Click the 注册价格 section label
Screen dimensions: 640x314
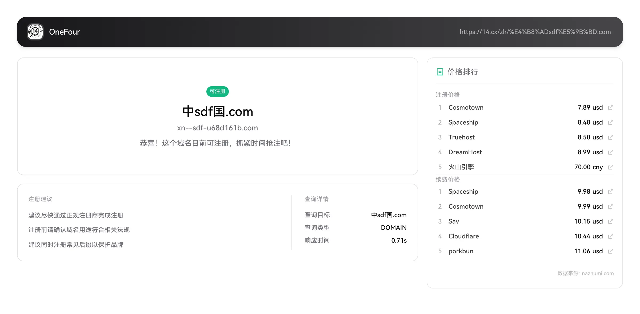pyautogui.click(x=448, y=95)
